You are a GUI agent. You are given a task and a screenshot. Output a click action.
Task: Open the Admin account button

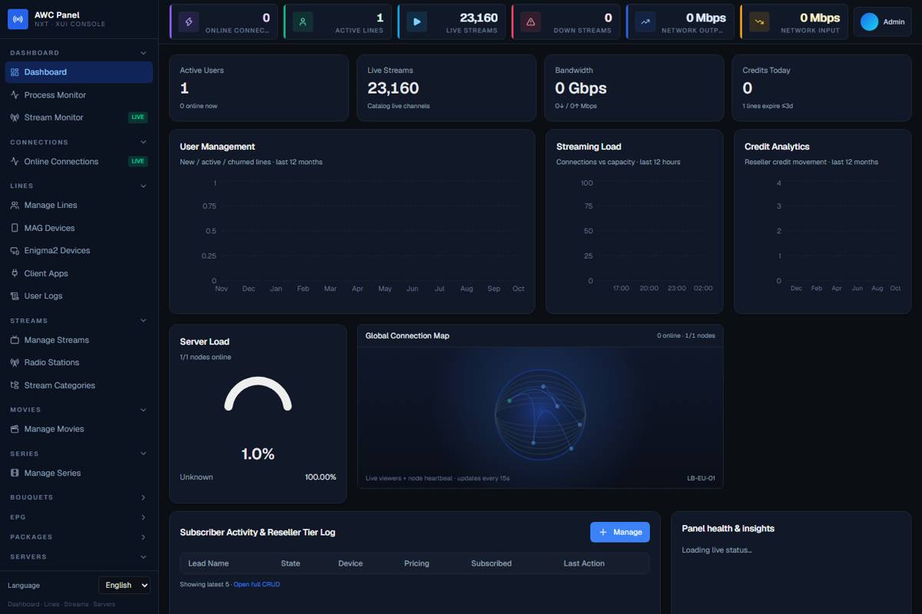pos(883,21)
